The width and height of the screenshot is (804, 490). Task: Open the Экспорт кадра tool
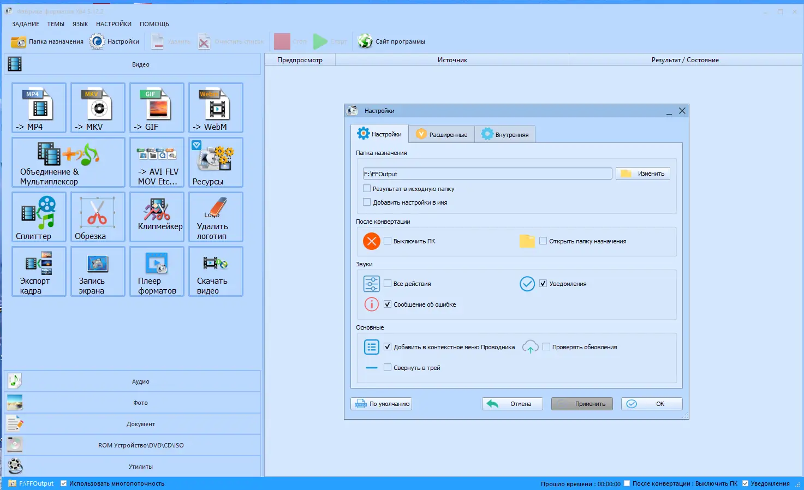pyautogui.click(x=39, y=271)
